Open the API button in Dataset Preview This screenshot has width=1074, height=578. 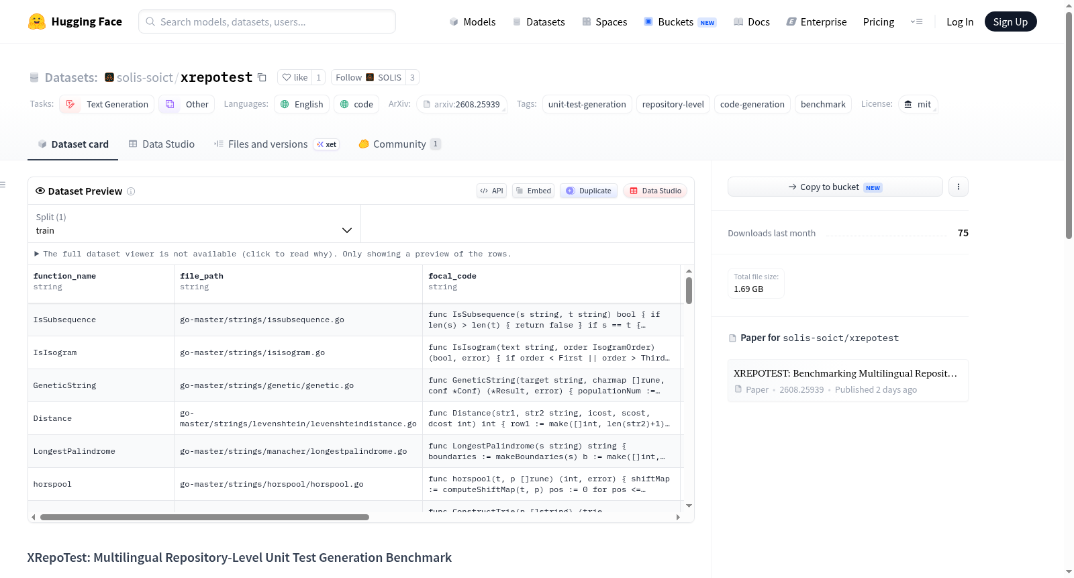click(x=491, y=191)
